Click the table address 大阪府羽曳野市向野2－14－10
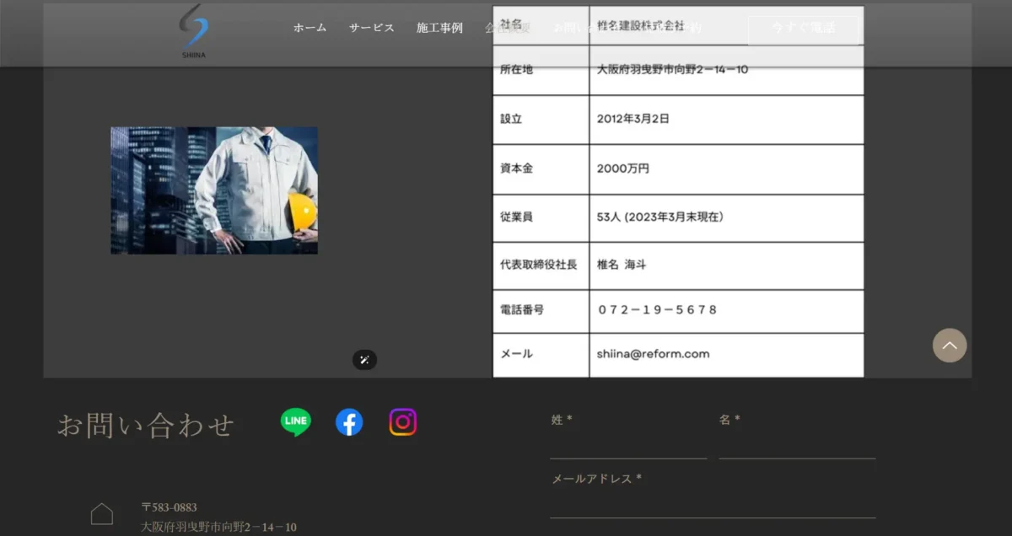The image size is (1012, 536). (672, 69)
